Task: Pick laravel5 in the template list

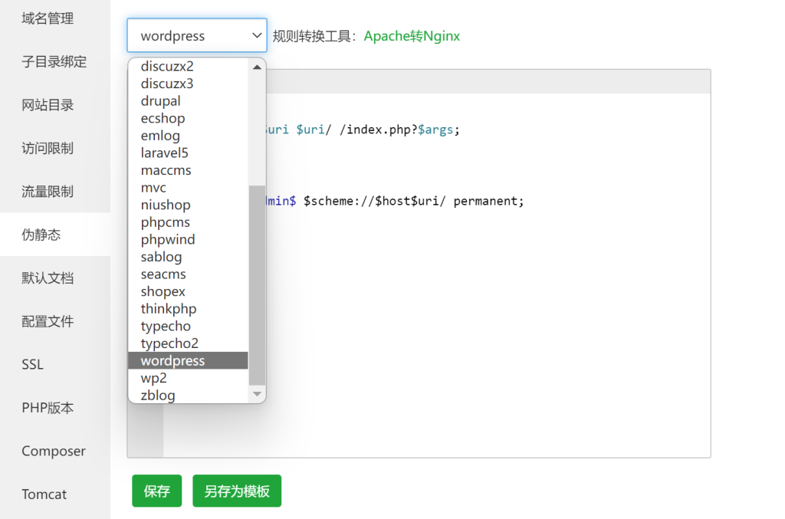Action: 164,153
